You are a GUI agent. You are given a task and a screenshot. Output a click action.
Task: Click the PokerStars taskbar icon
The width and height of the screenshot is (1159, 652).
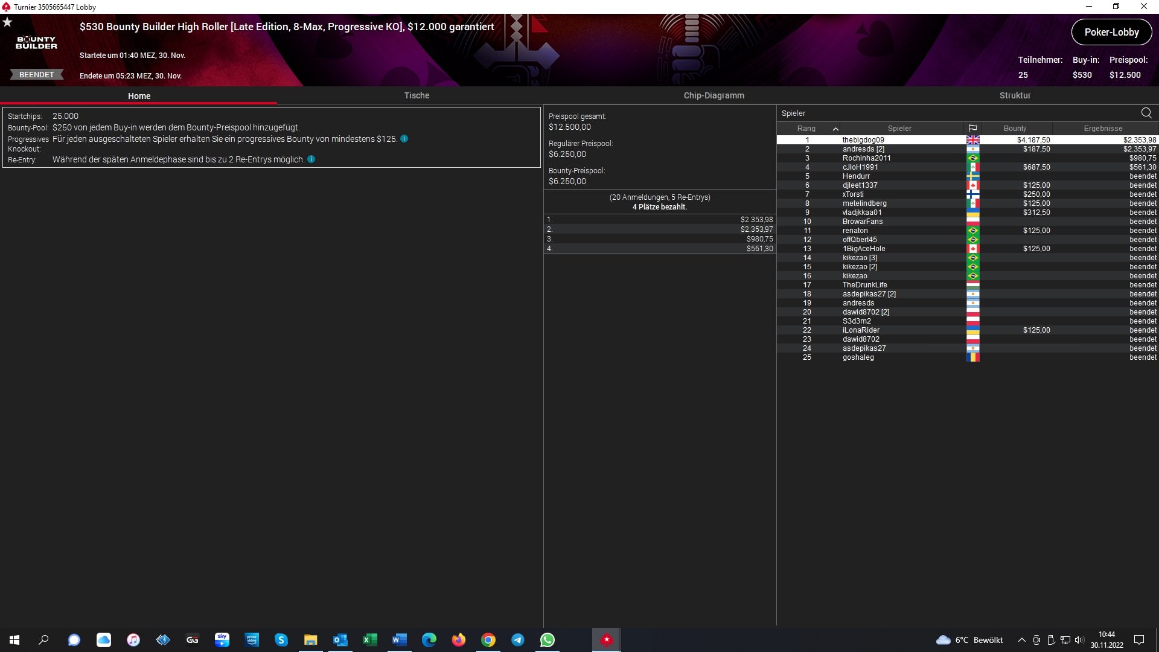[606, 640]
